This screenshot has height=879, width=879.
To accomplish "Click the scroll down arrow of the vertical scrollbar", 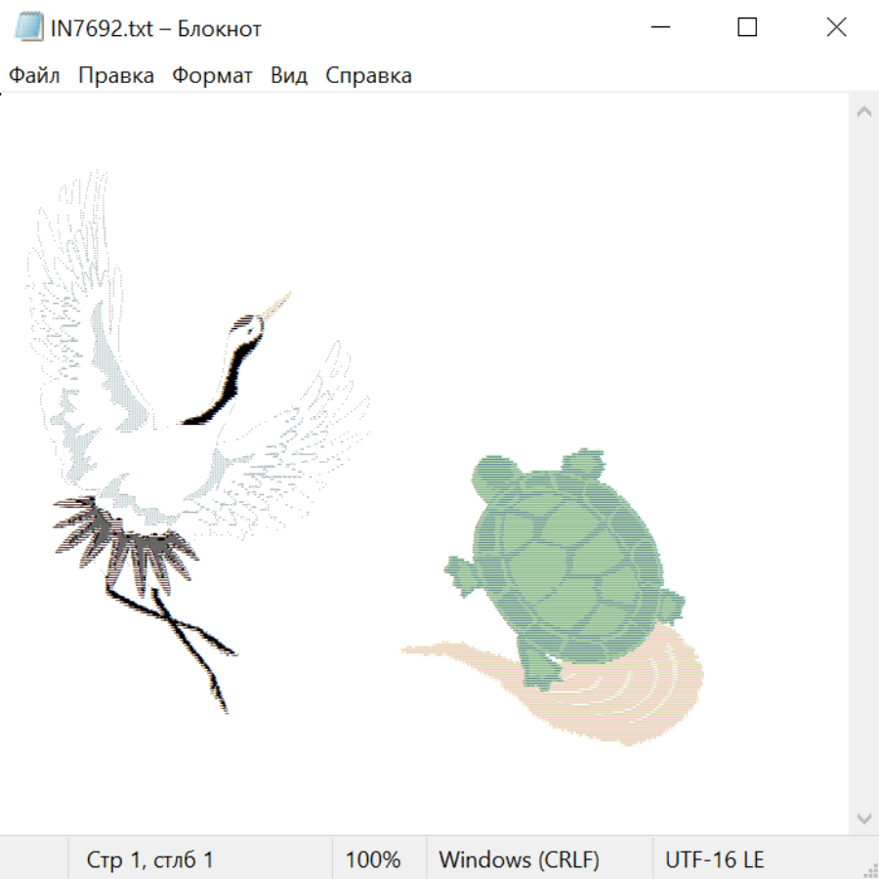I will (x=863, y=817).
